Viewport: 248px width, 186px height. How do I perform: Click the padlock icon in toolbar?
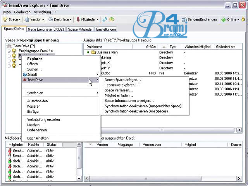[243, 19]
